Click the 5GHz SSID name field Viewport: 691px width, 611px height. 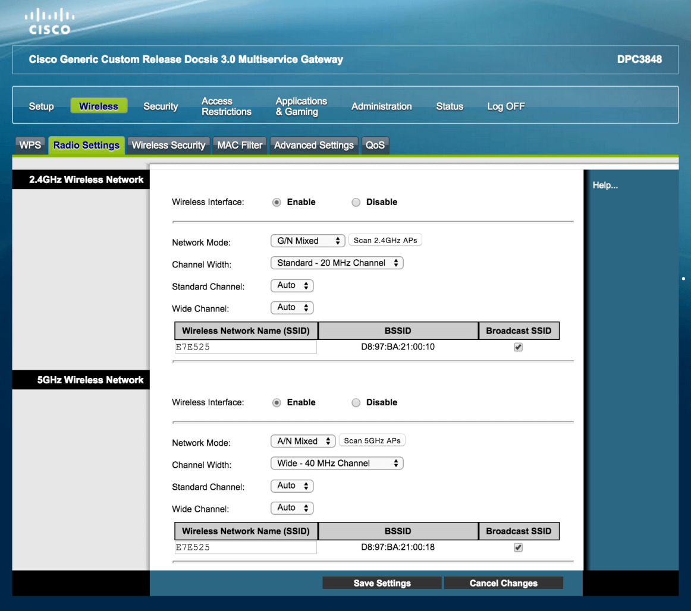[246, 547]
